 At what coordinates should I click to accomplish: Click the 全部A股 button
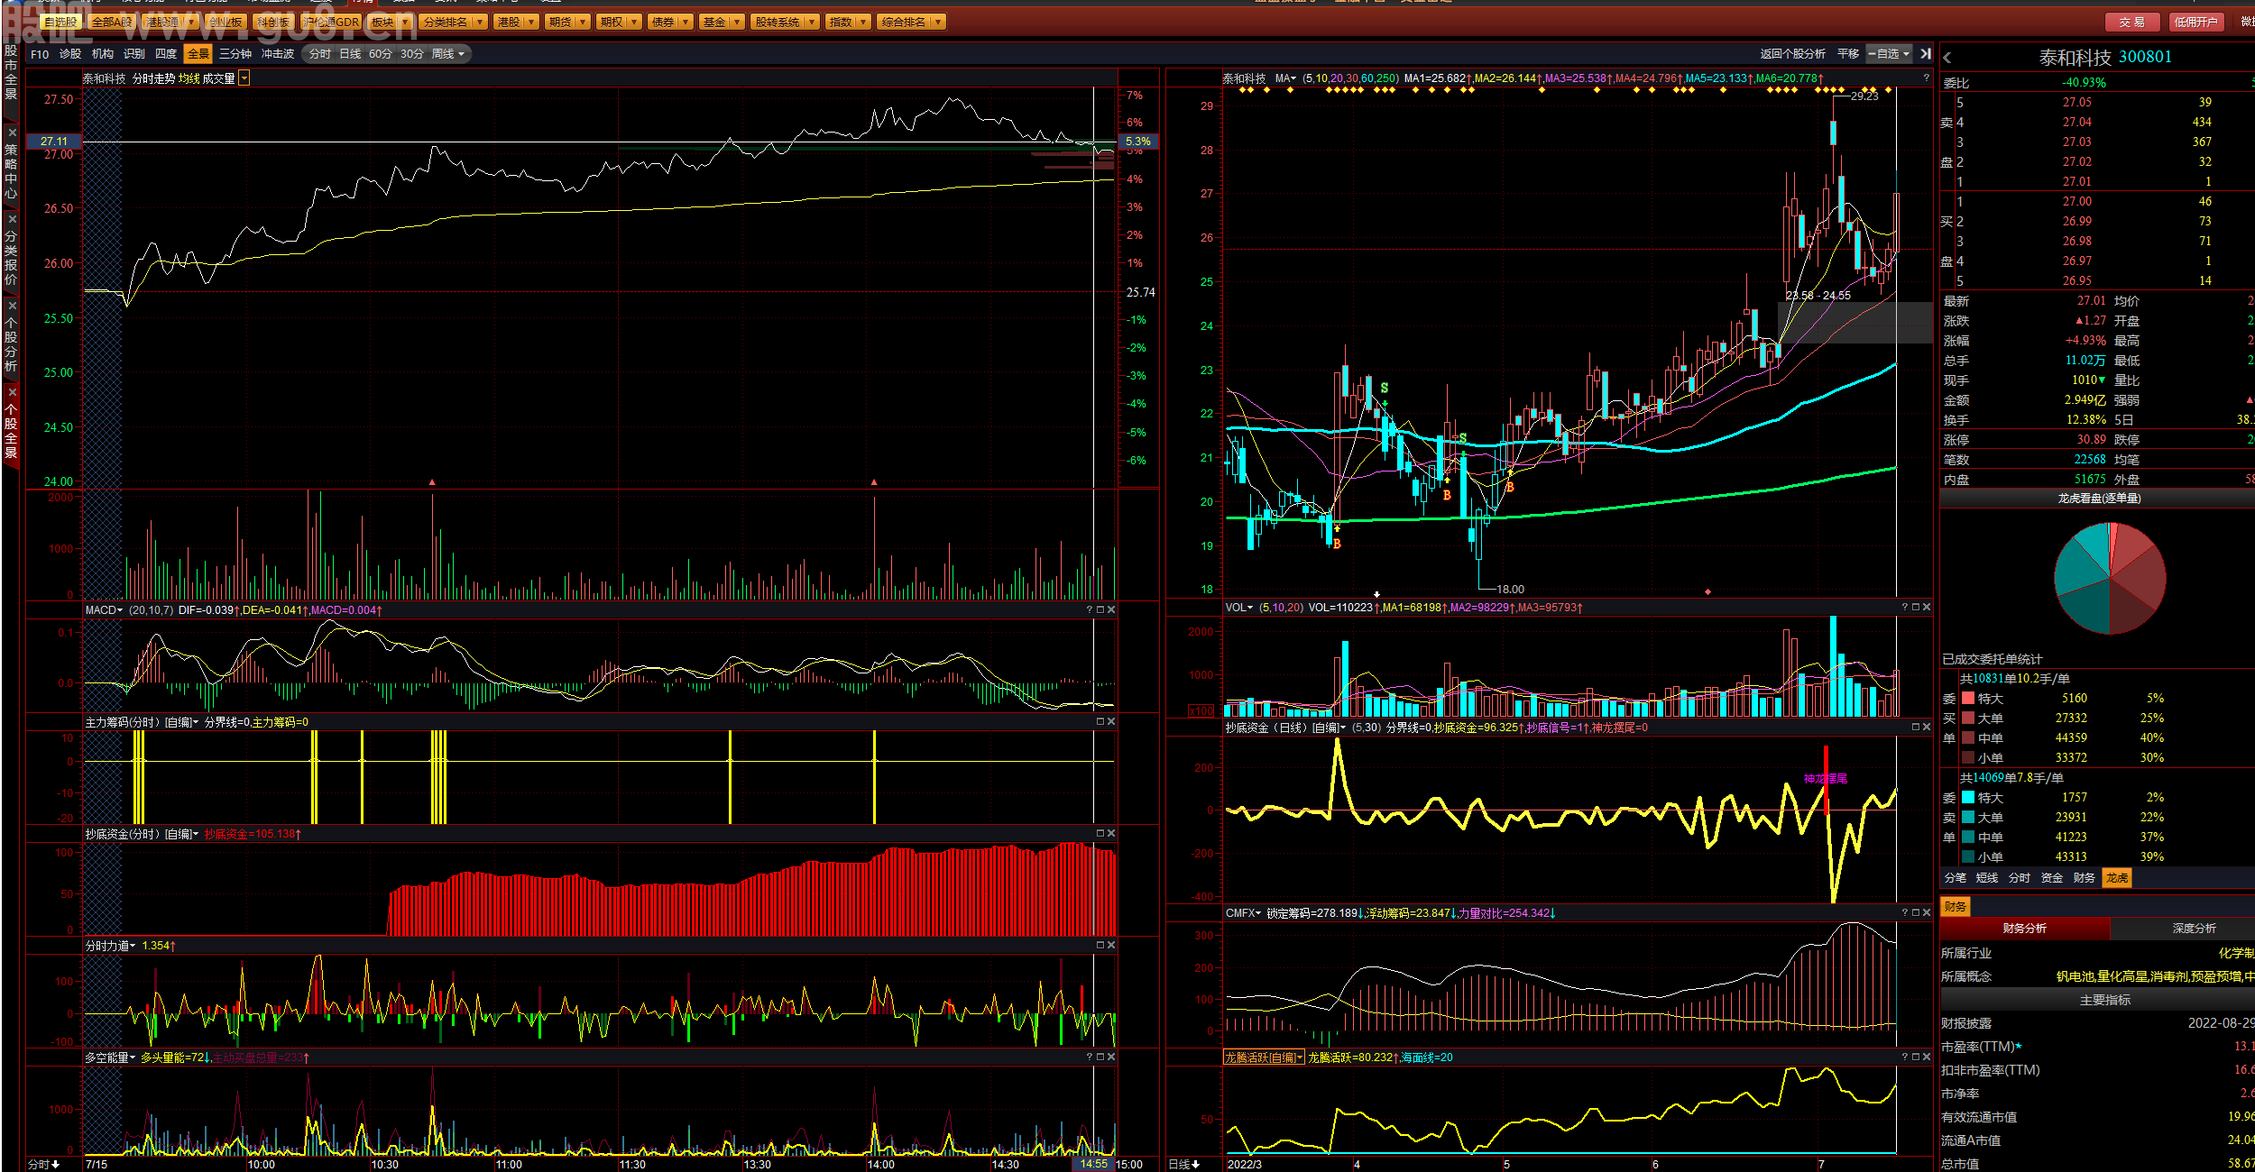click(x=112, y=22)
